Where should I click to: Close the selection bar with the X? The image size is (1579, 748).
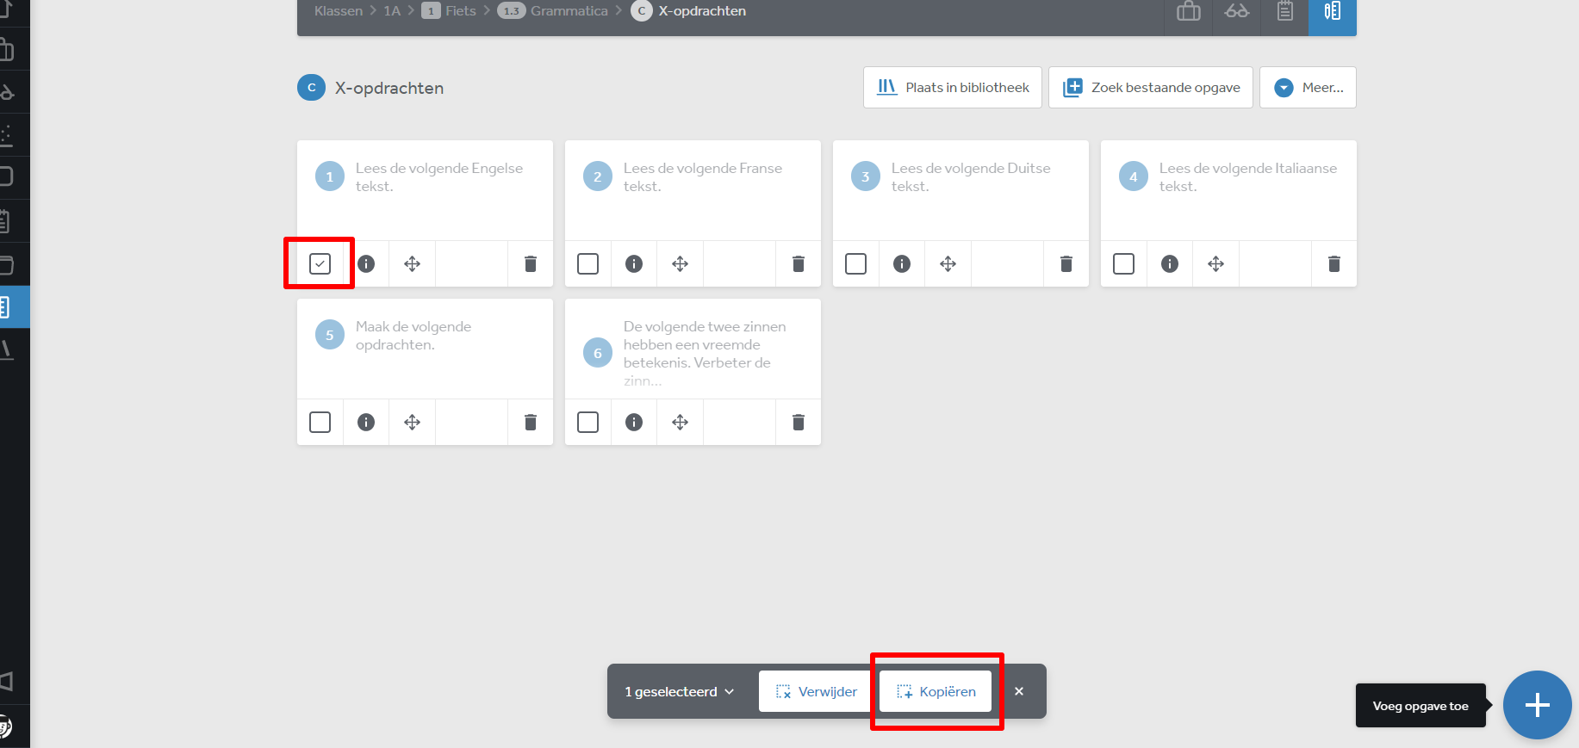pyautogui.click(x=1019, y=691)
